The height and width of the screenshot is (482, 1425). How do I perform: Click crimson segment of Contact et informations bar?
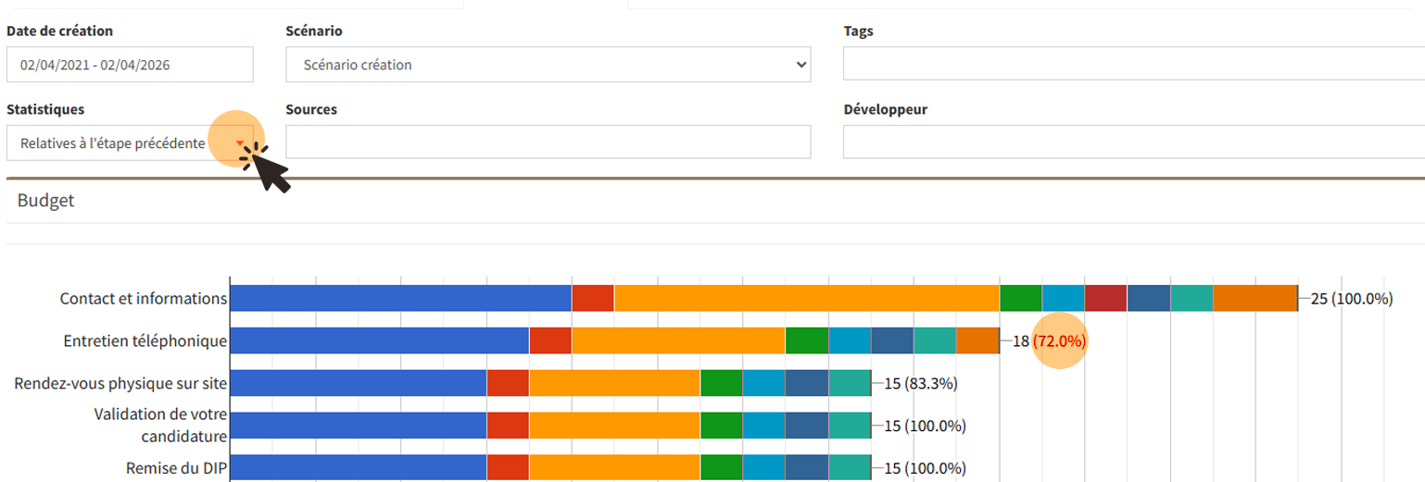coord(1105,298)
